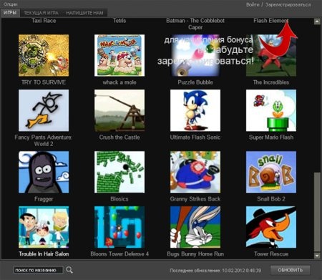Click the Super Mario Flash caption
The image size is (322, 280).
point(271,137)
